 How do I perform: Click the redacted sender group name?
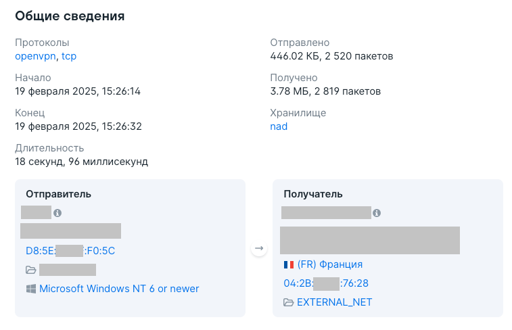(x=68, y=270)
